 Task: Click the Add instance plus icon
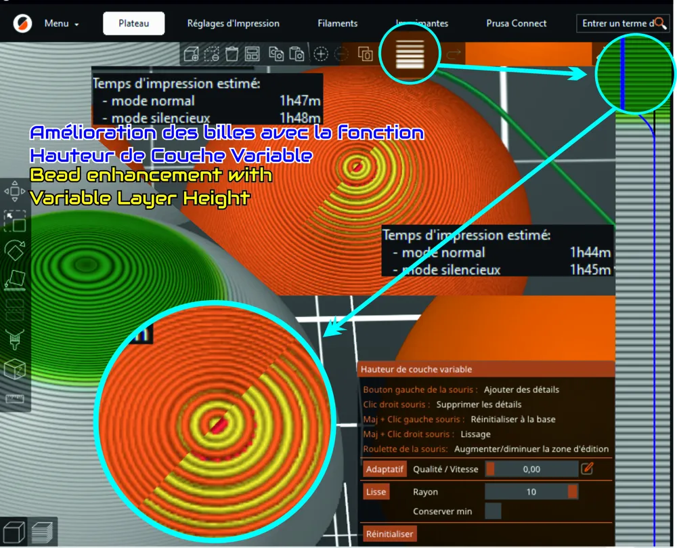pyautogui.click(x=321, y=54)
